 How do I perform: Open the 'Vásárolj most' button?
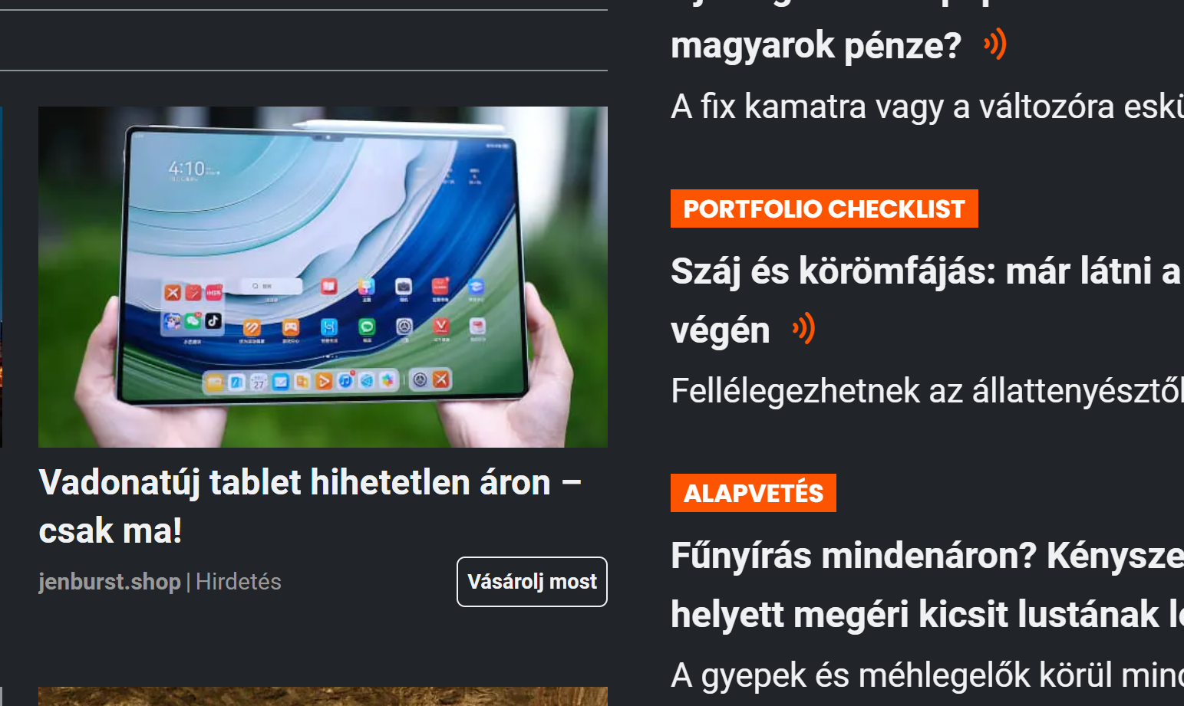[x=532, y=582]
